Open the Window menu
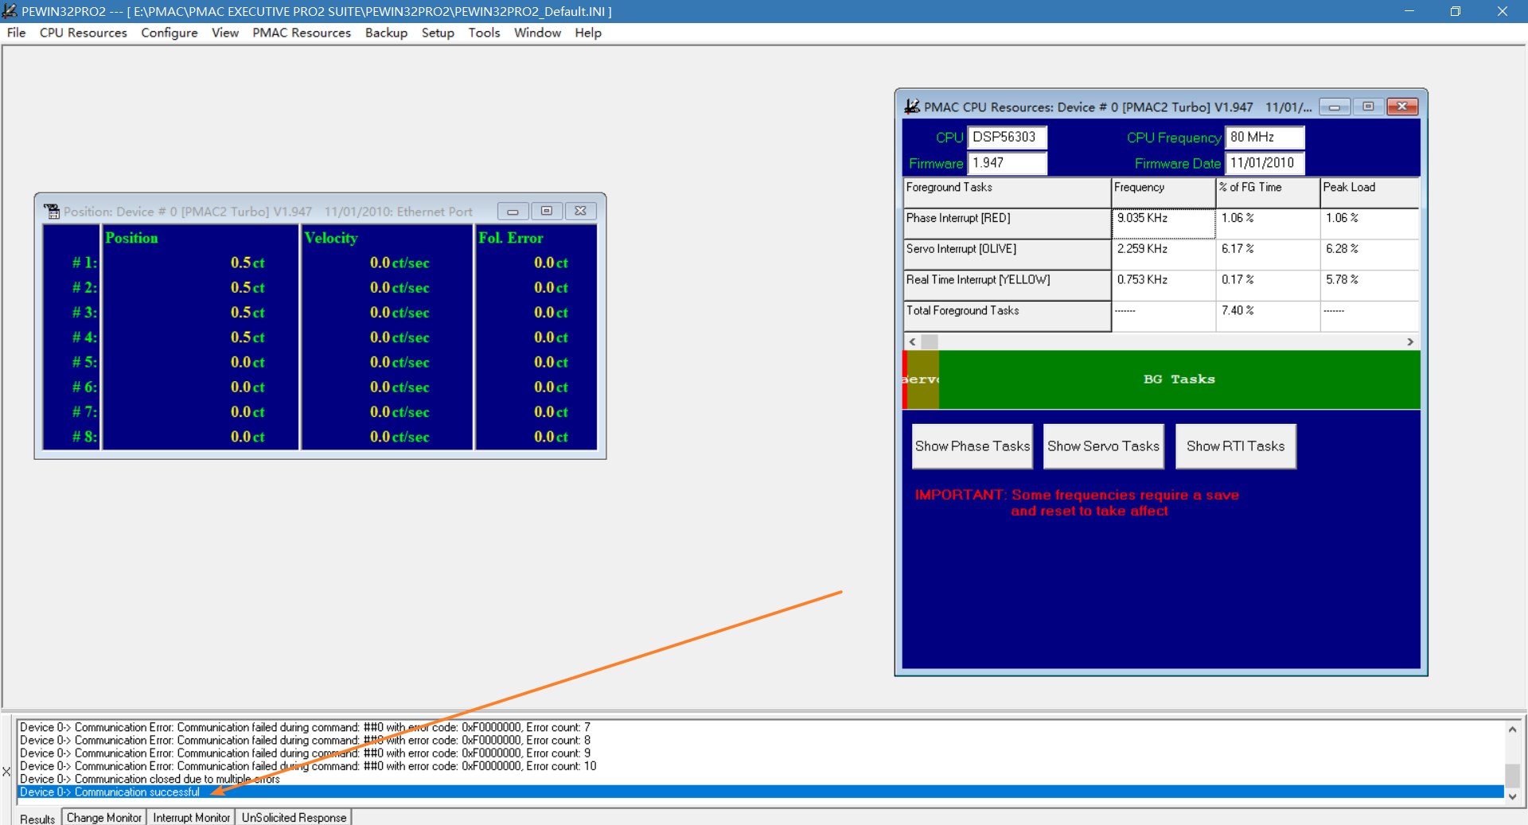1528x825 pixels. [537, 33]
